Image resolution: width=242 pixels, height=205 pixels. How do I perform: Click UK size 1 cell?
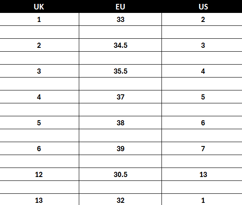tap(39, 19)
